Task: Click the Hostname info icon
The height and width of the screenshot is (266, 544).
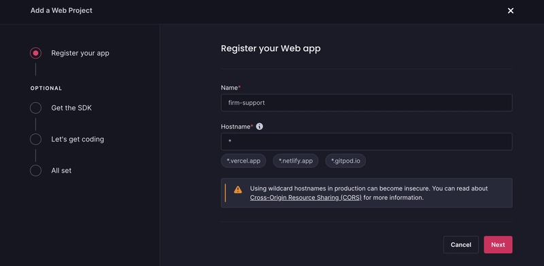Action: tap(260, 127)
